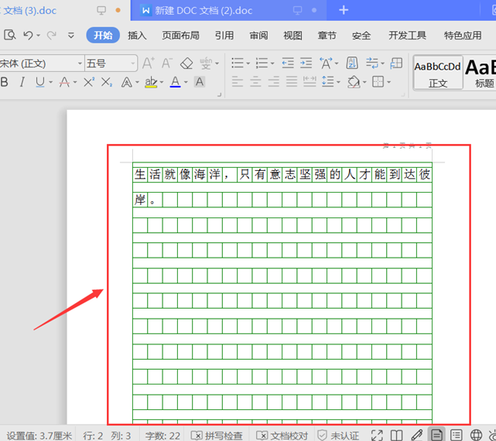Toggle underline formatting

point(40,82)
